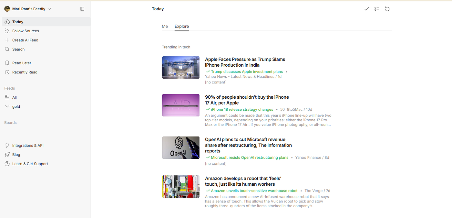452x218 pixels.
Task: Click the Apple store thumbnail image
Action: pyautogui.click(x=181, y=68)
